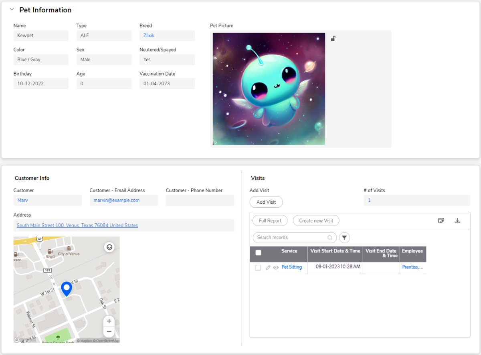Open the Zilxik breed link
Screen dimensions: 481x355
pyautogui.click(x=149, y=36)
